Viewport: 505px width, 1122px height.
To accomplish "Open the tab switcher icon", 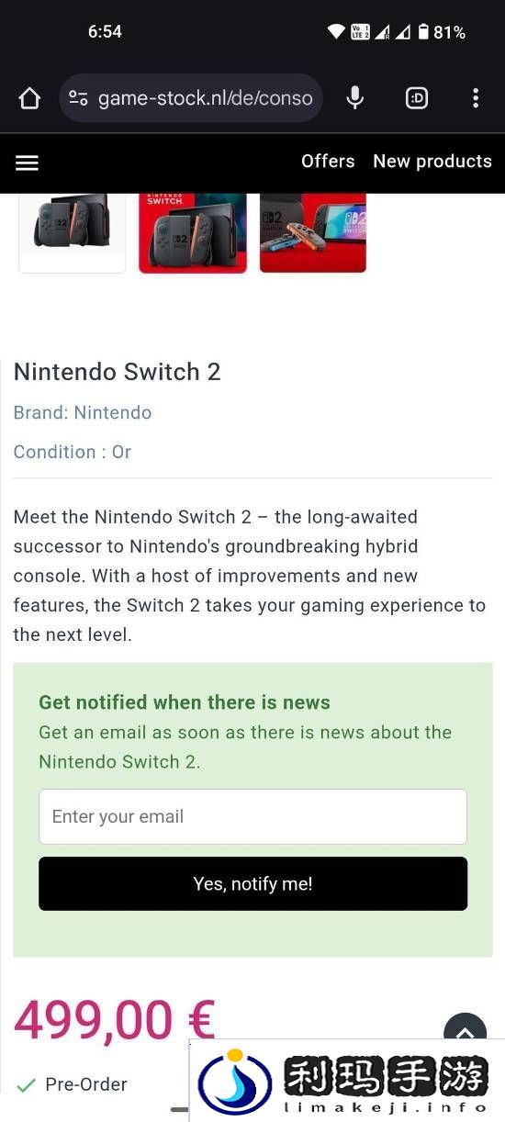I will (x=417, y=98).
